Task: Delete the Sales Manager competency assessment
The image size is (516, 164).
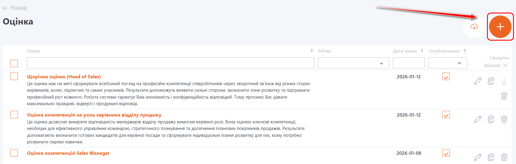Action: tap(504, 157)
